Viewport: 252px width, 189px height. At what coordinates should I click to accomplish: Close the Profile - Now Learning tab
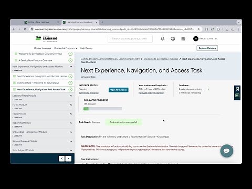[x=58, y=23]
